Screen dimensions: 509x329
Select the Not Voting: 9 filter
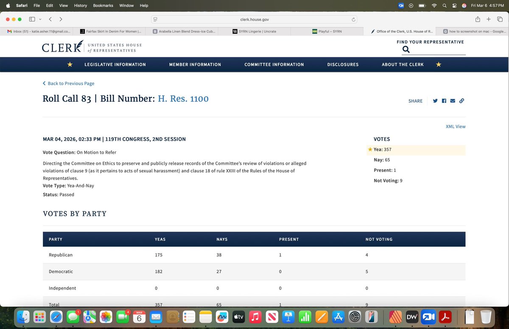point(388,180)
